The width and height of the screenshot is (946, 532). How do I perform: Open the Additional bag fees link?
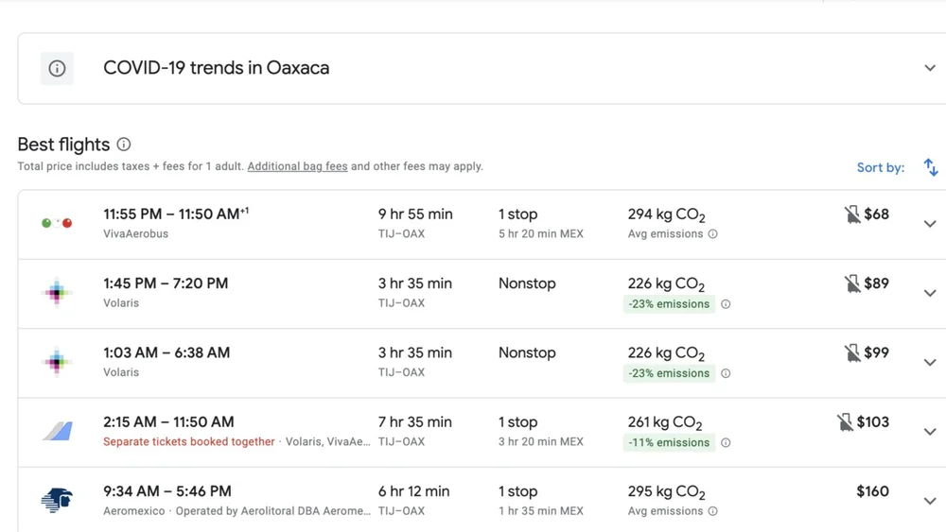pyautogui.click(x=297, y=166)
